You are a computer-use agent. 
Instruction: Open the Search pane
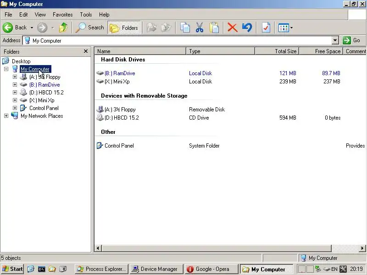click(x=90, y=27)
